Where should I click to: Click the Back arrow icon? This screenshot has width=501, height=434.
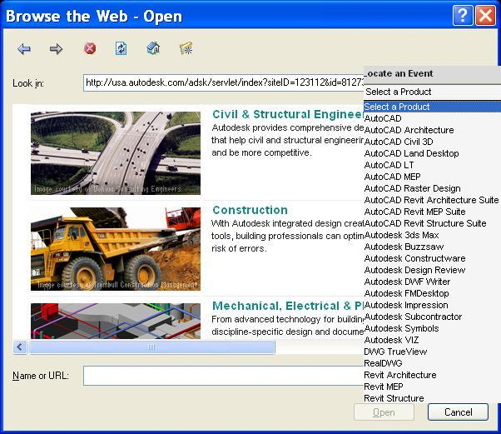click(24, 49)
